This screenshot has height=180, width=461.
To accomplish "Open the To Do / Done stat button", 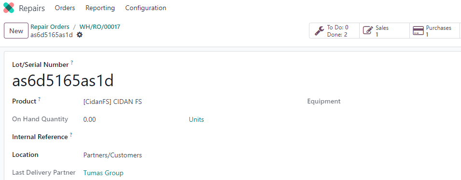I will pyautogui.click(x=334, y=31).
